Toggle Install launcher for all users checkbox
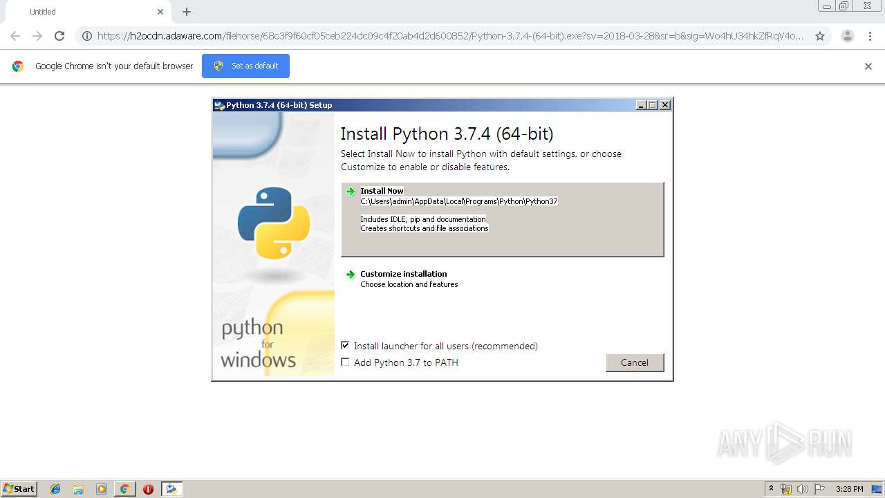This screenshot has width=885, height=498. click(x=345, y=345)
